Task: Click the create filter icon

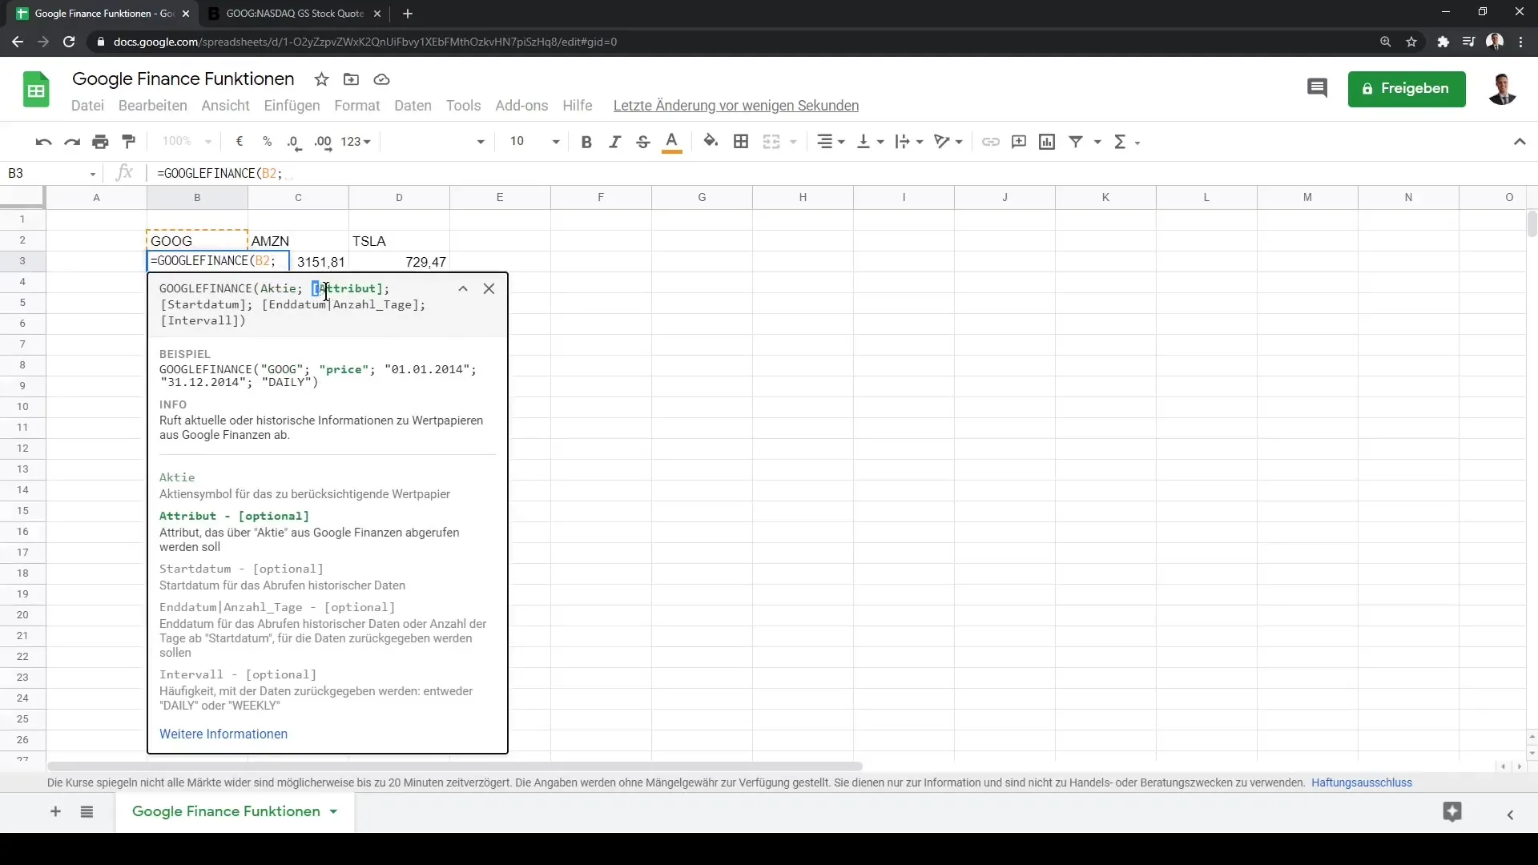Action: point(1076,142)
